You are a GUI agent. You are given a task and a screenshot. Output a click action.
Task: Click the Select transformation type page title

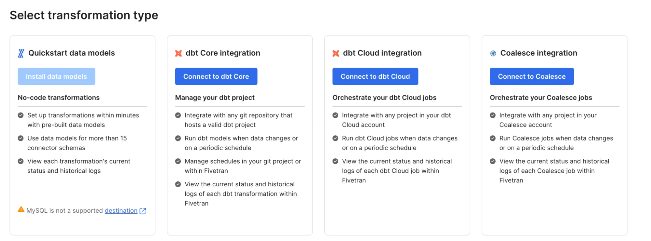[x=84, y=15]
